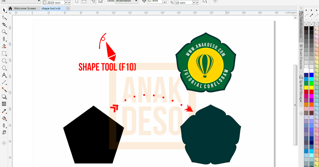Toggle Treat as Filled option

[205, 1]
